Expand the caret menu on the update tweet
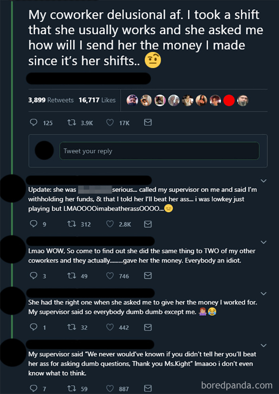 pos(263,180)
